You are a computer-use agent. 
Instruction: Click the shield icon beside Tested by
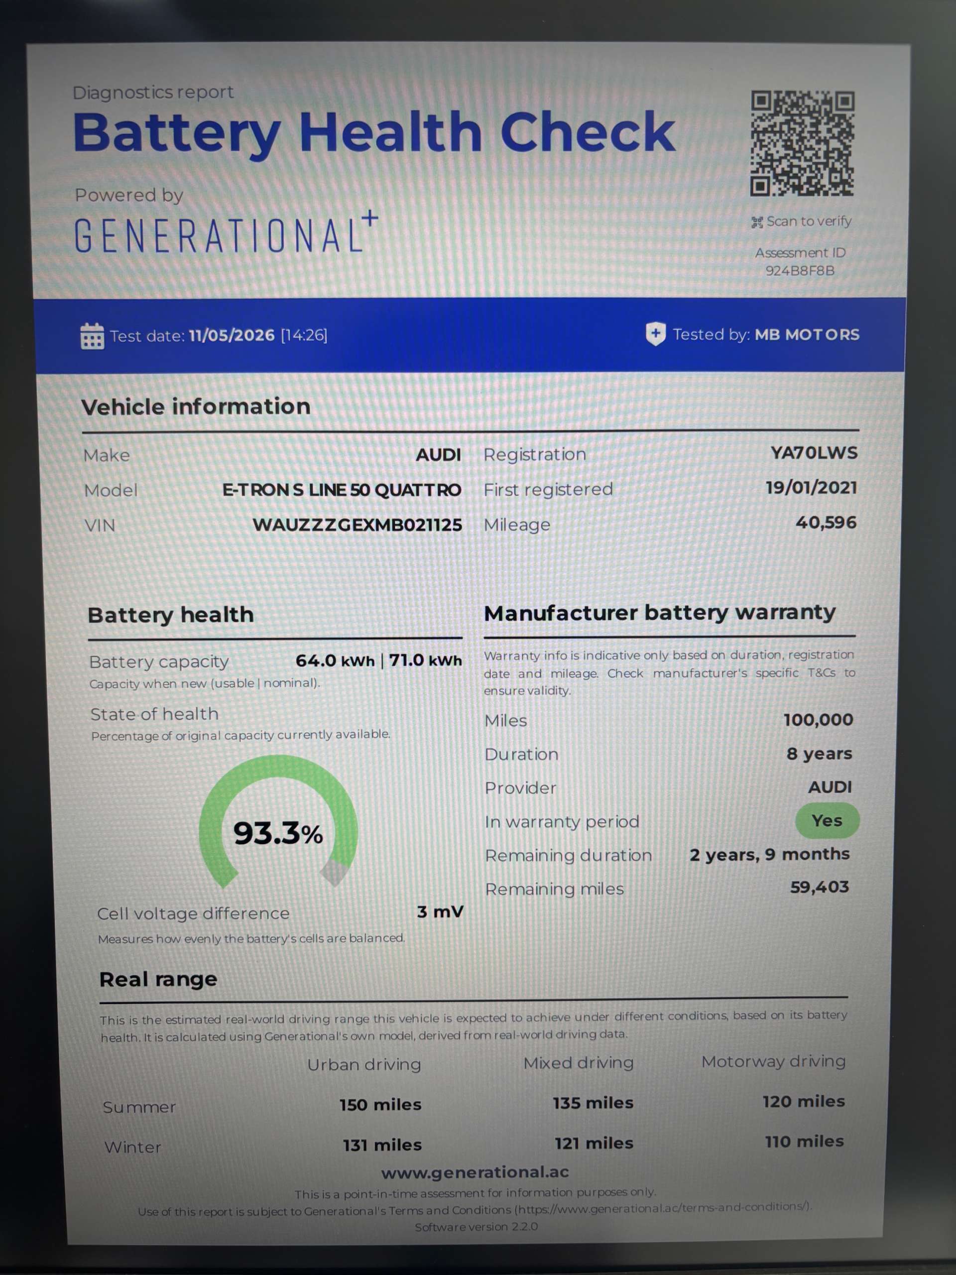pyautogui.click(x=655, y=334)
